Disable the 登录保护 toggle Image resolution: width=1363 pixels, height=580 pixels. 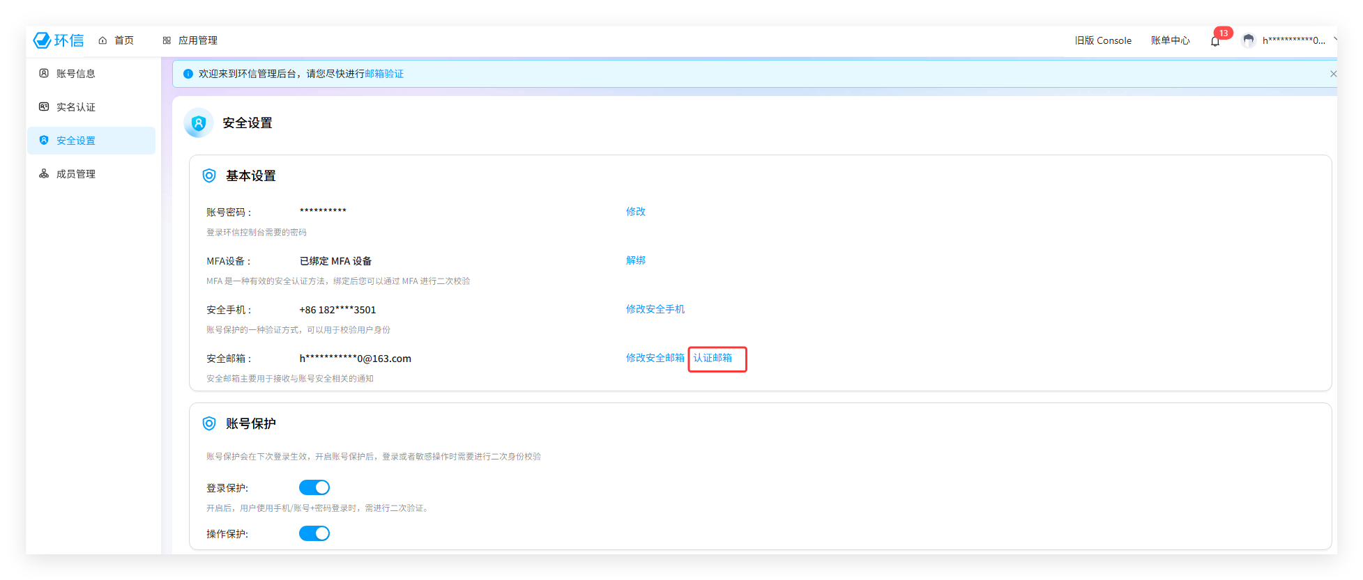(314, 487)
